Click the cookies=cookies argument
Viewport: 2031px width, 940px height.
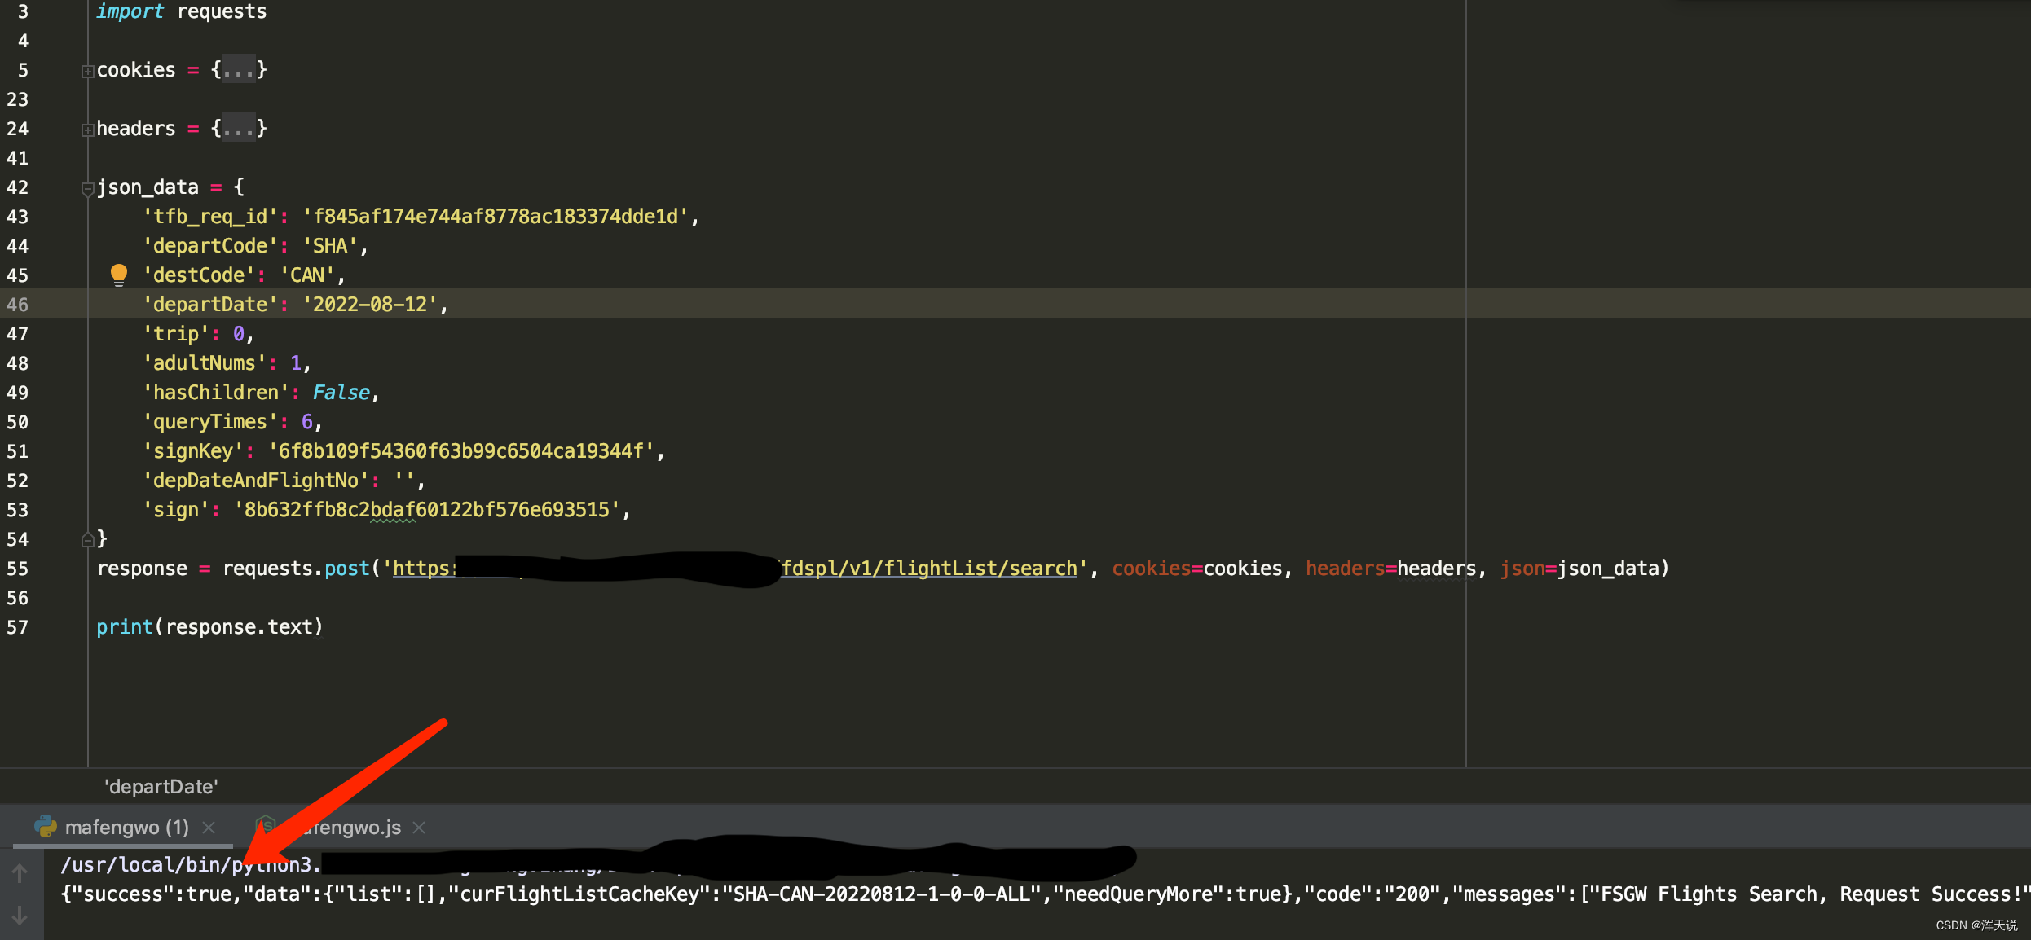pos(1196,569)
